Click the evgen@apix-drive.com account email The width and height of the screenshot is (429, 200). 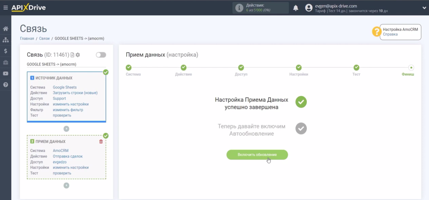(336, 6)
